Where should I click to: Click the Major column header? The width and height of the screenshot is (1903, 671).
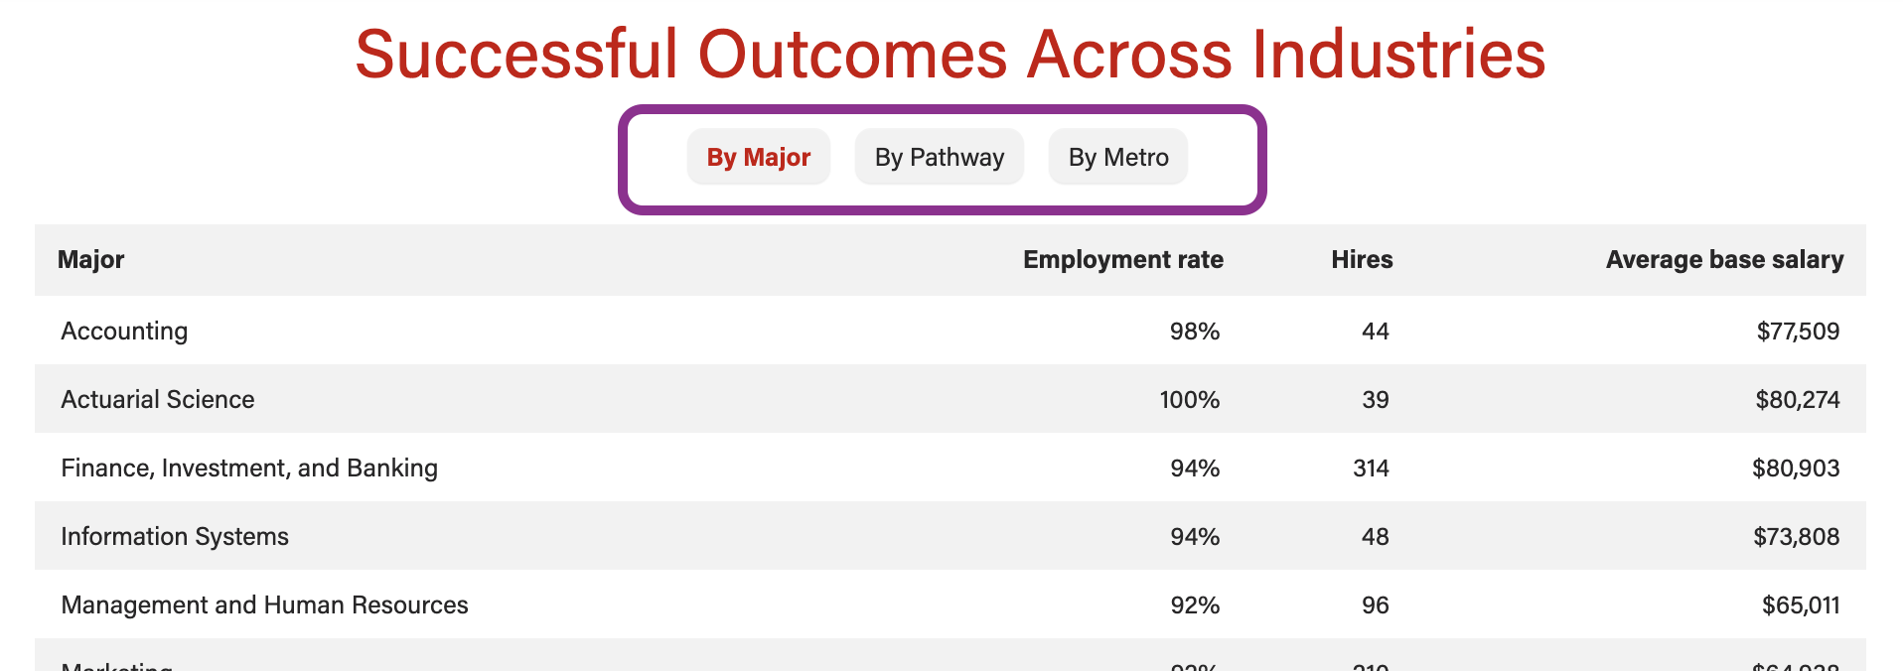[90, 260]
